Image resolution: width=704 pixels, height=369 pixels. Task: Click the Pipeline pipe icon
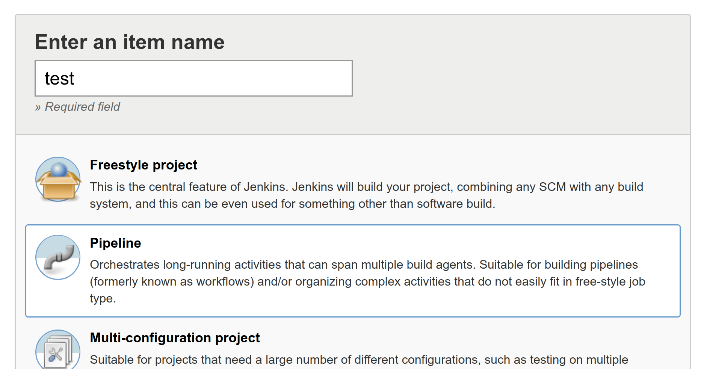tap(58, 258)
